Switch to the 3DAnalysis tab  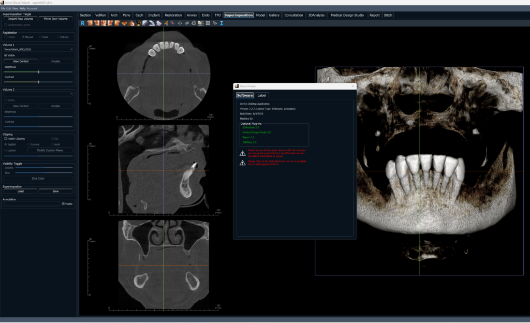(316, 15)
